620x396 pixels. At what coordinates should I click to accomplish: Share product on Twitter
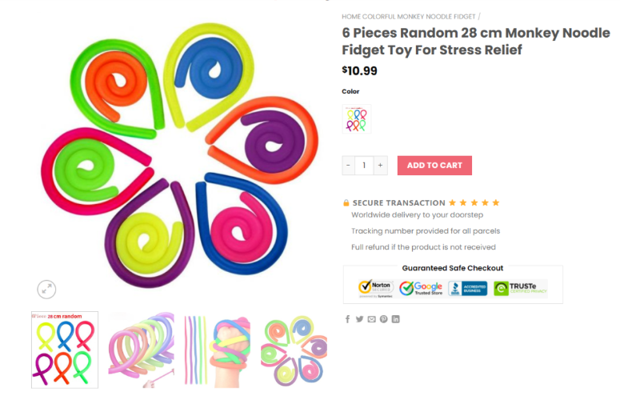359,319
